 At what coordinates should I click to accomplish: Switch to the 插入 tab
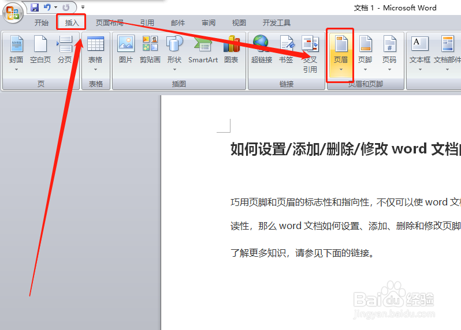tap(72, 22)
